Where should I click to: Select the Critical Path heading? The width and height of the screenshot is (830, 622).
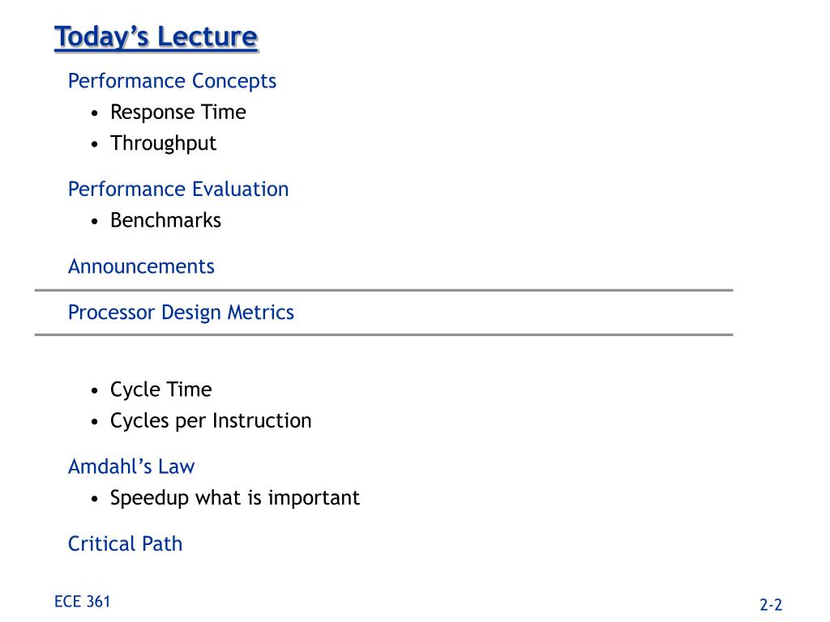(126, 544)
